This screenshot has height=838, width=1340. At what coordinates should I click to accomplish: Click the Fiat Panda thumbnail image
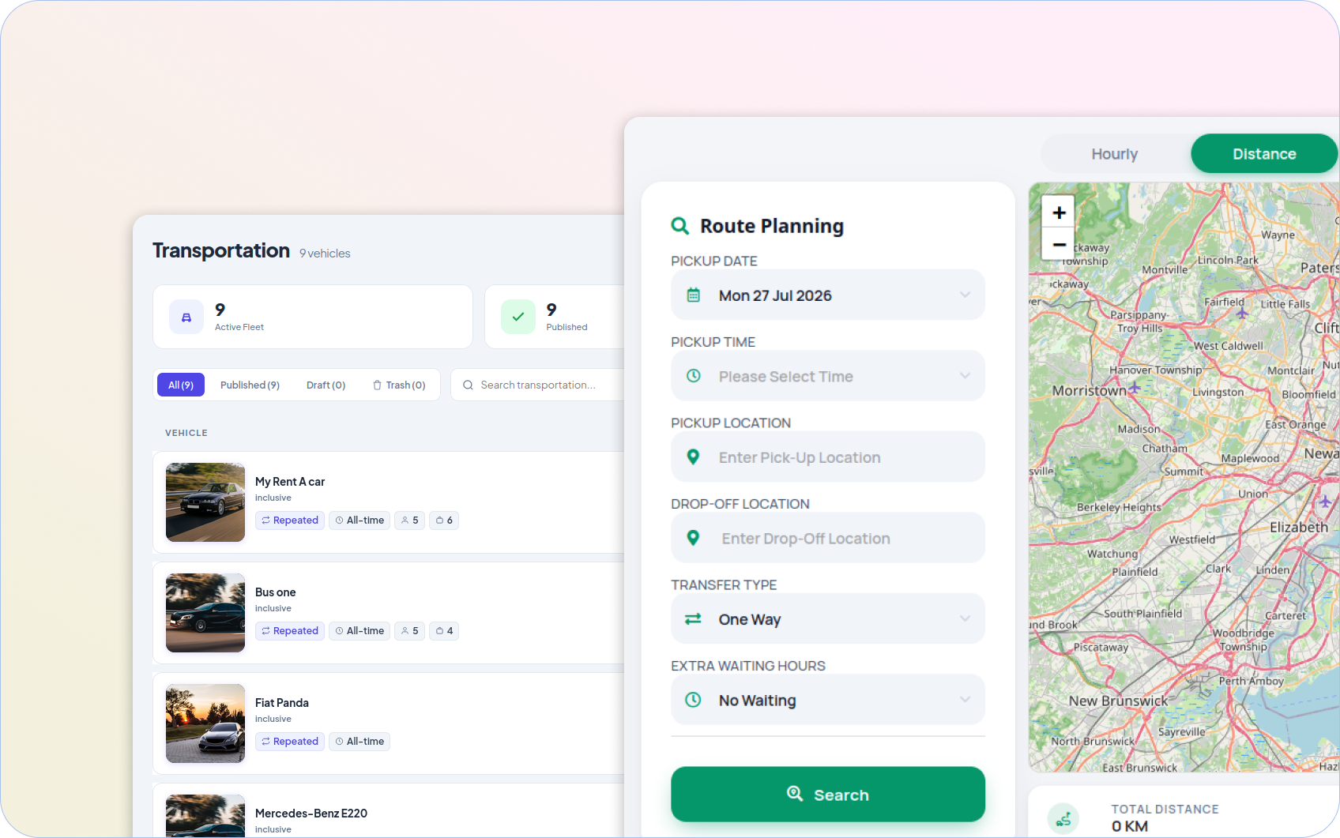click(x=205, y=723)
